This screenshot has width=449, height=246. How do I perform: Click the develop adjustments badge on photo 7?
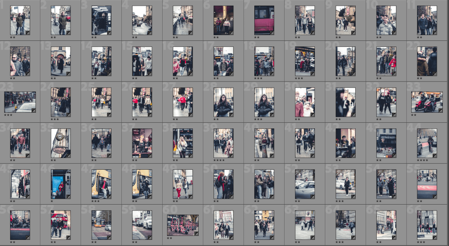(x=271, y=32)
